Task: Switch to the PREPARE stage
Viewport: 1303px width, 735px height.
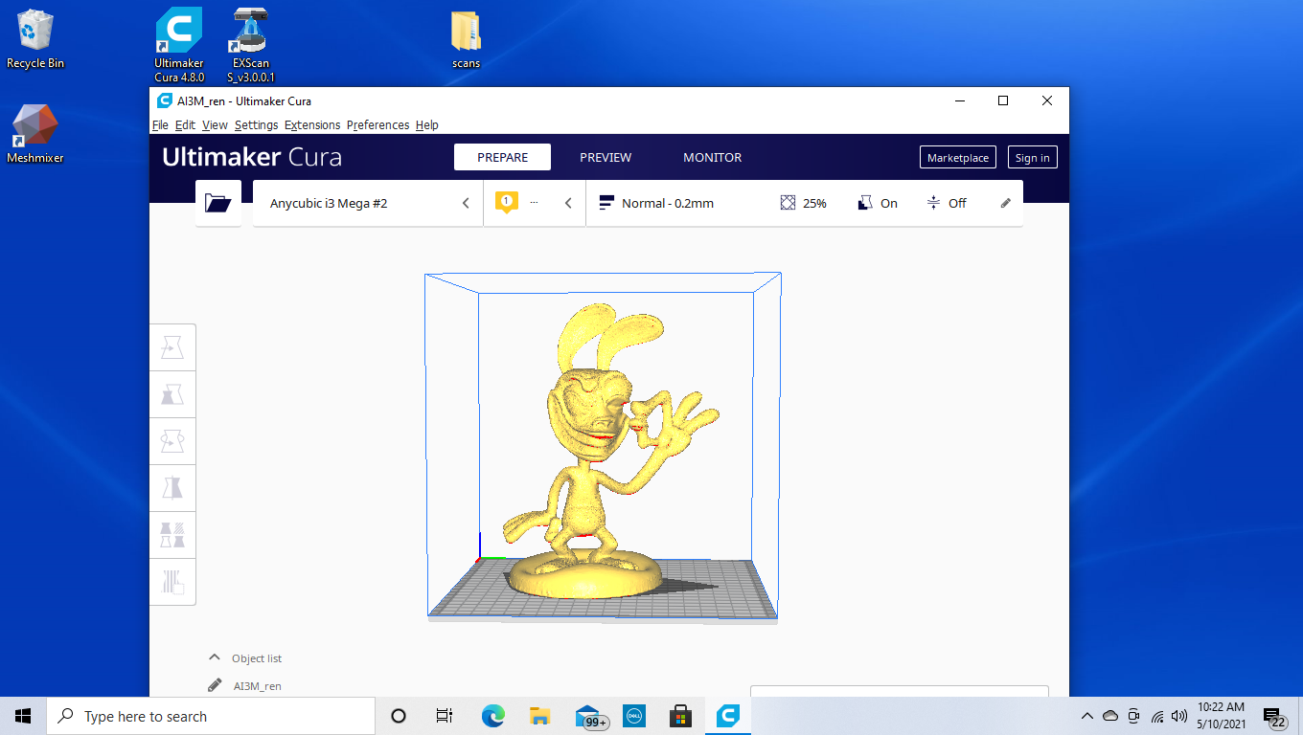Action: tap(503, 157)
